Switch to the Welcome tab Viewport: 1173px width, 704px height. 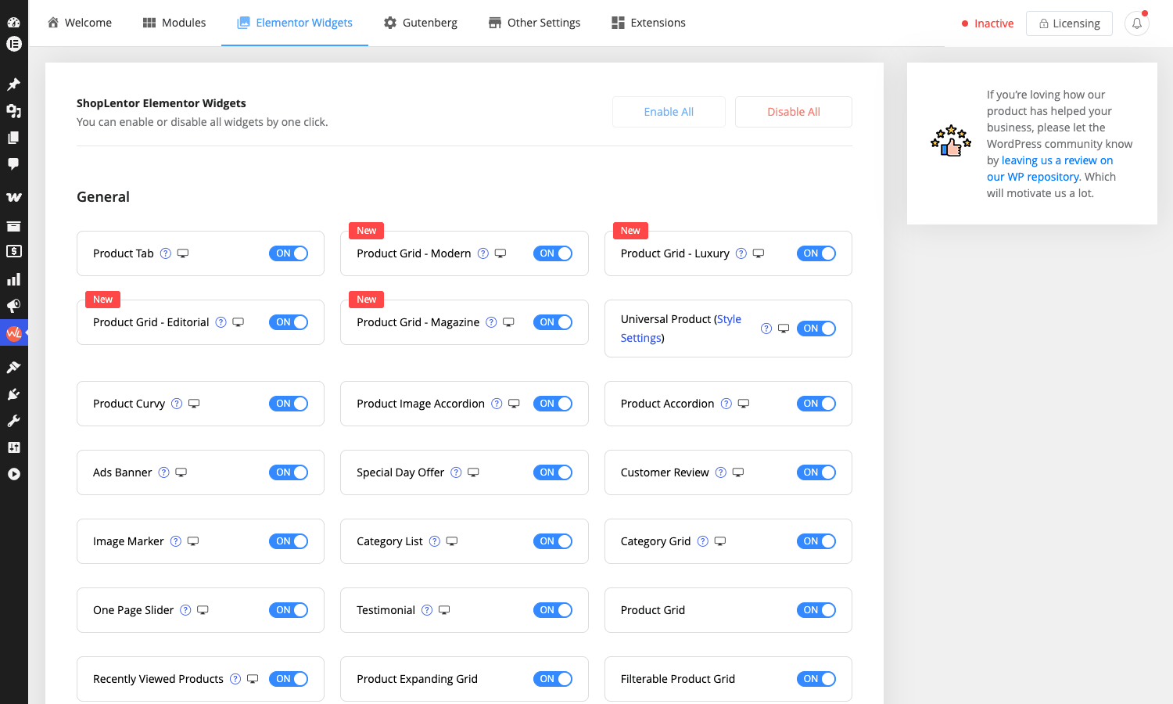(x=79, y=23)
